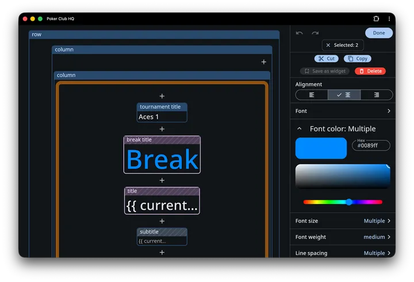
Task: Open the extensions puzzle icon
Action: click(x=376, y=18)
